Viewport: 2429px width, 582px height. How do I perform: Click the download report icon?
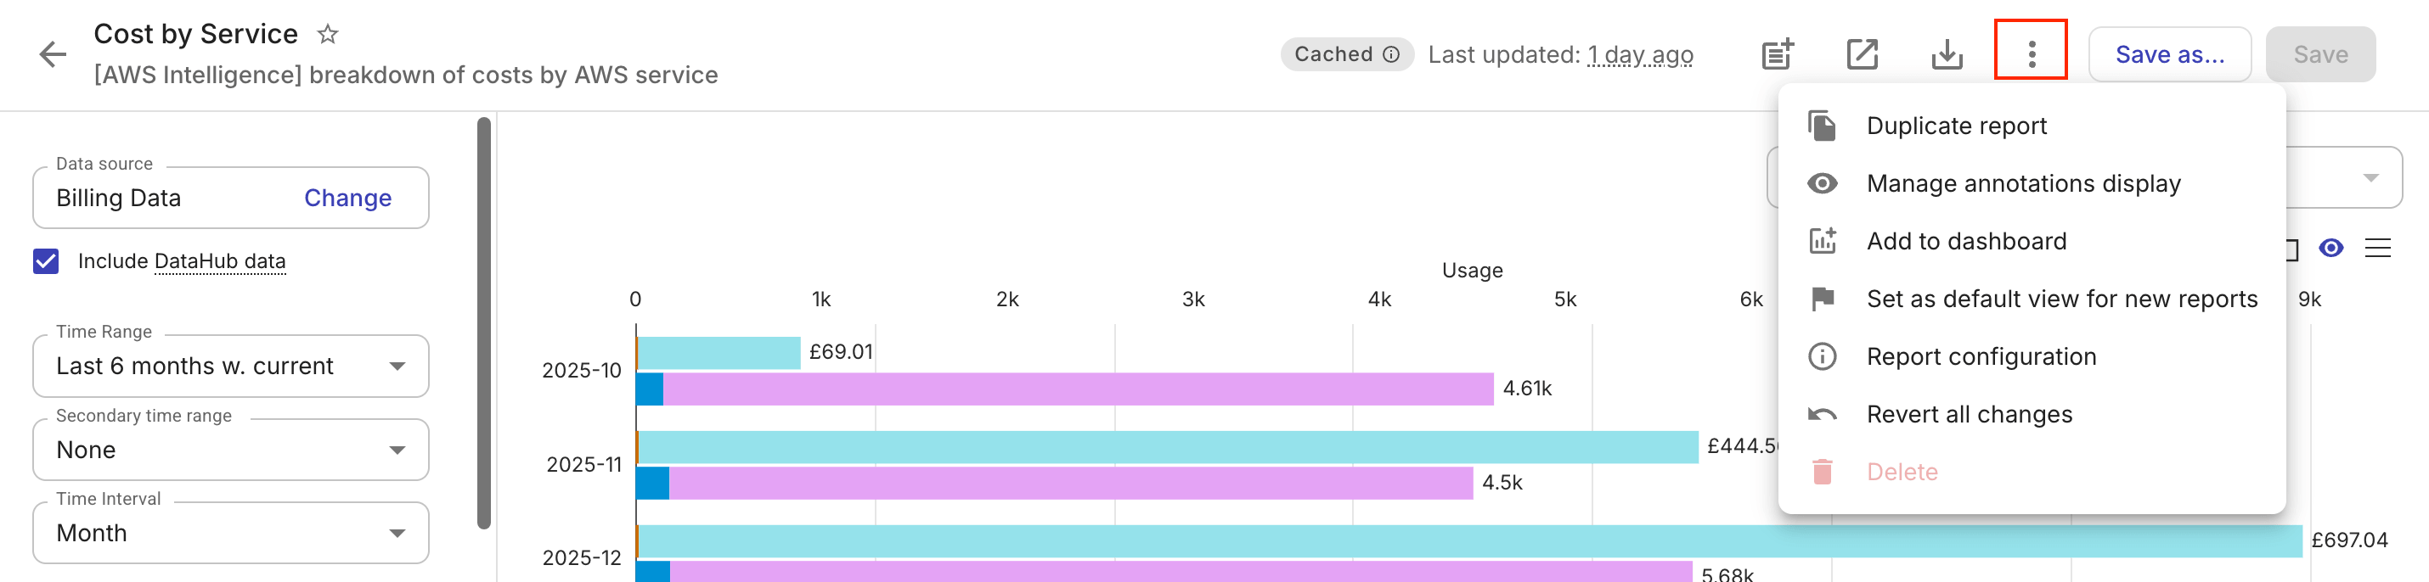1947,54
